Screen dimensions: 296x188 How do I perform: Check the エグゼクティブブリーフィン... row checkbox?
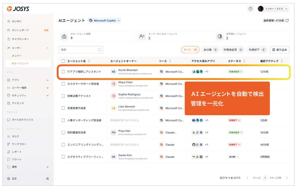point(63,157)
